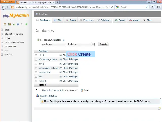The image size is (162, 122).
Task: Click the Google search input field
Action: point(133,7)
